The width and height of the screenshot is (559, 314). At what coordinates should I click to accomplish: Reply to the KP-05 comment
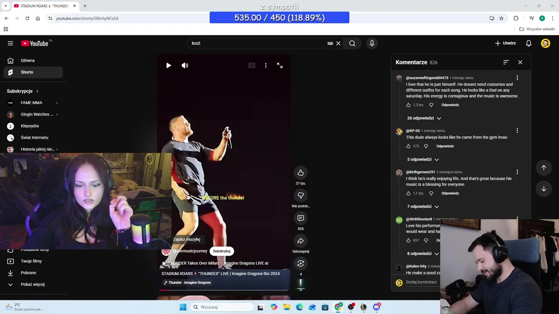point(445,147)
